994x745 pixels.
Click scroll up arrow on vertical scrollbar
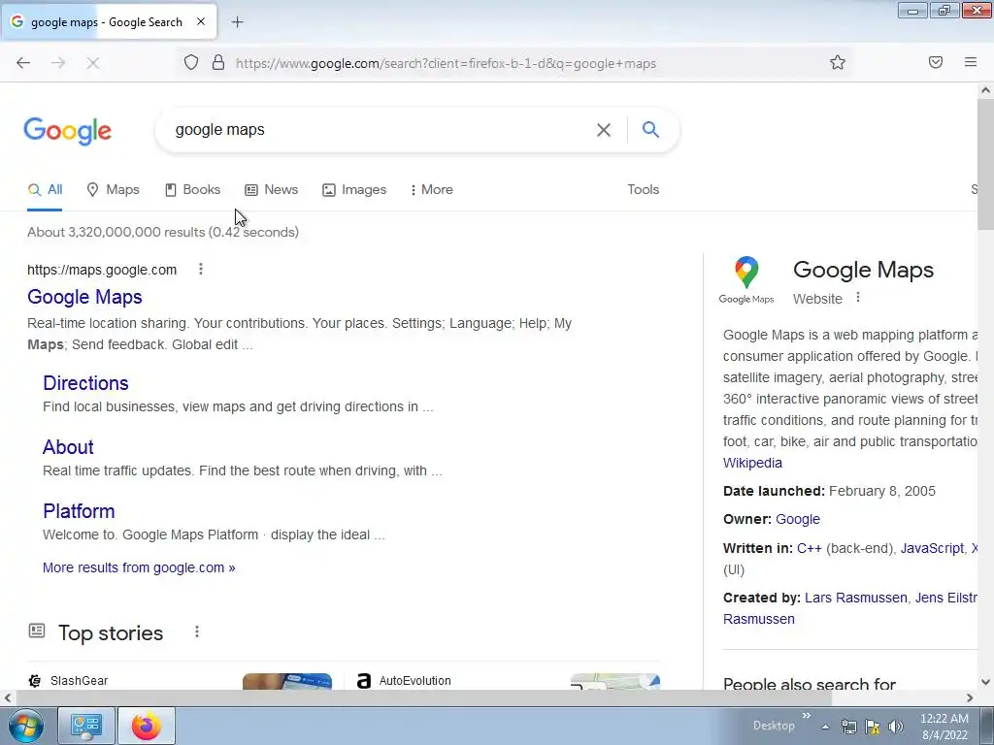tap(986, 90)
